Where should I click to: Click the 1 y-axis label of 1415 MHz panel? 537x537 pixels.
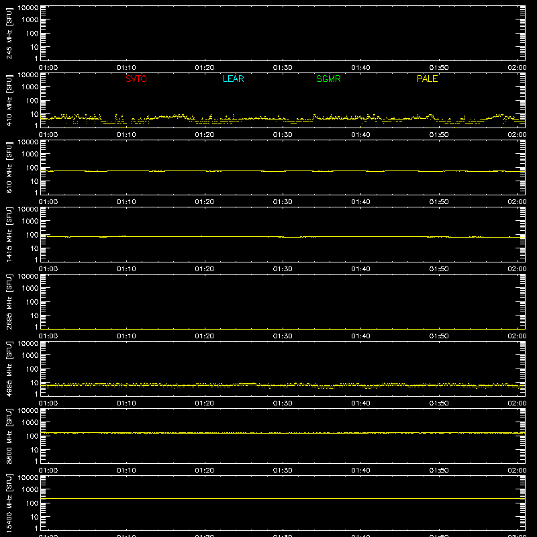pos(36,260)
